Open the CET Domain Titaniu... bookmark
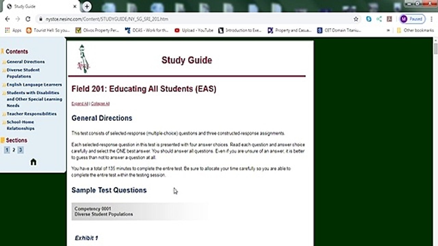 [339, 30]
